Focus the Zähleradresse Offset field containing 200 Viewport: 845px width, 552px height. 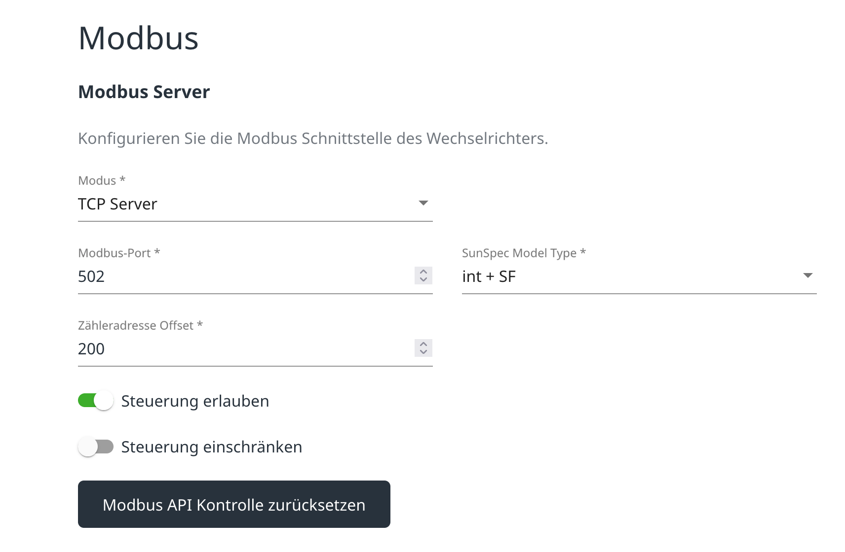point(242,349)
